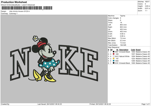Screen dimensions: 151x106
Task: Click the Min Stitch value 0.3 mm
Action: click(123, 40)
